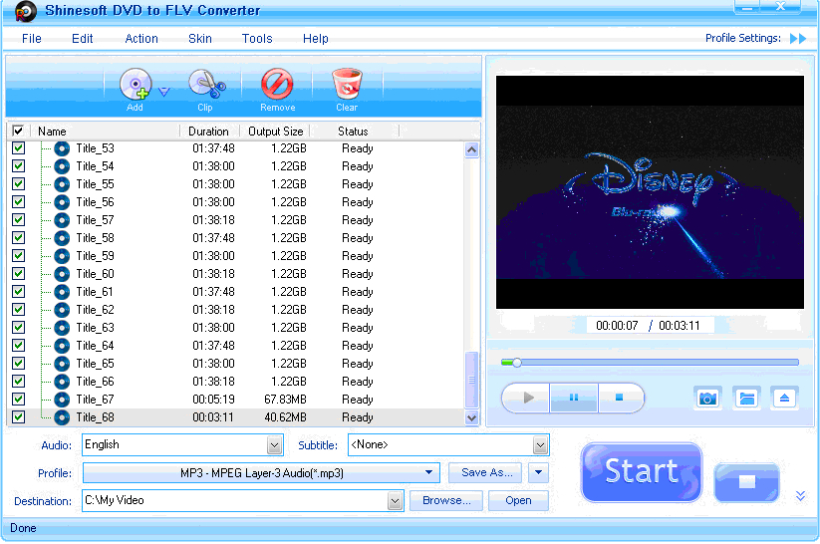Click the Add DVD disc icon
The image size is (820, 544).
point(135,84)
